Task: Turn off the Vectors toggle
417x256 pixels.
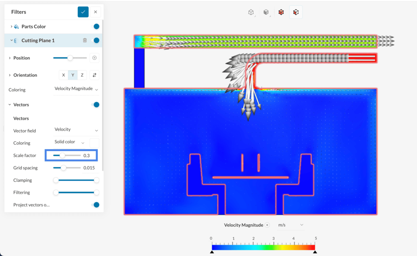Action: click(96, 105)
